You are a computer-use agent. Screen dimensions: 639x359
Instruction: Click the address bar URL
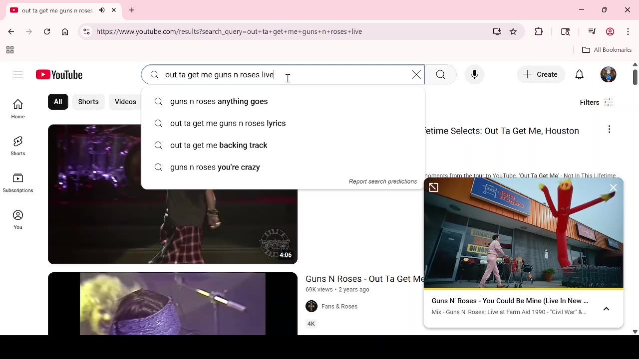tap(229, 31)
